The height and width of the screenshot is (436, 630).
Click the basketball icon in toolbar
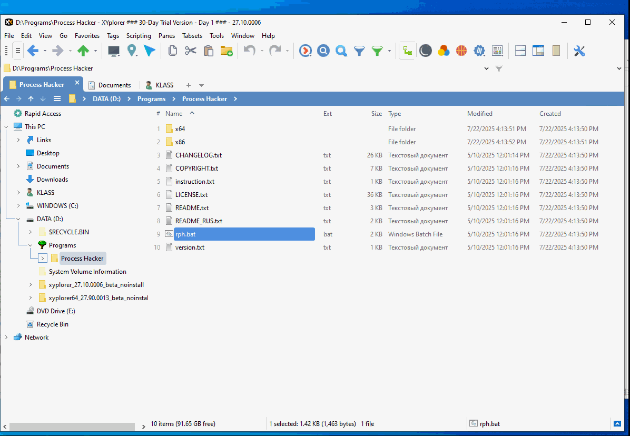461,51
